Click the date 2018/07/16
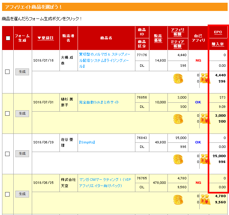Viewport: 229px width, 215px height. (43, 60)
